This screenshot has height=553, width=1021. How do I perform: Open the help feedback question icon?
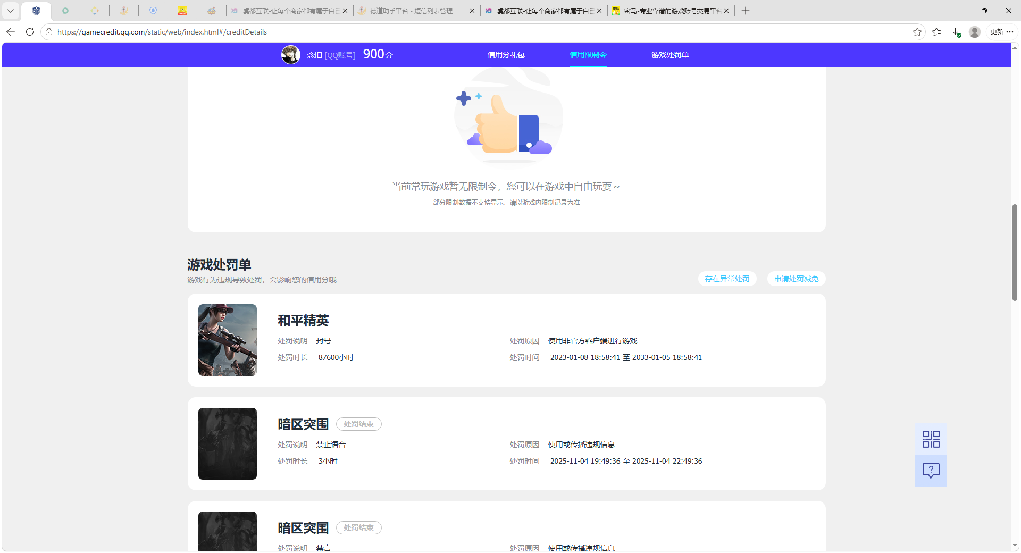(931, 471)
